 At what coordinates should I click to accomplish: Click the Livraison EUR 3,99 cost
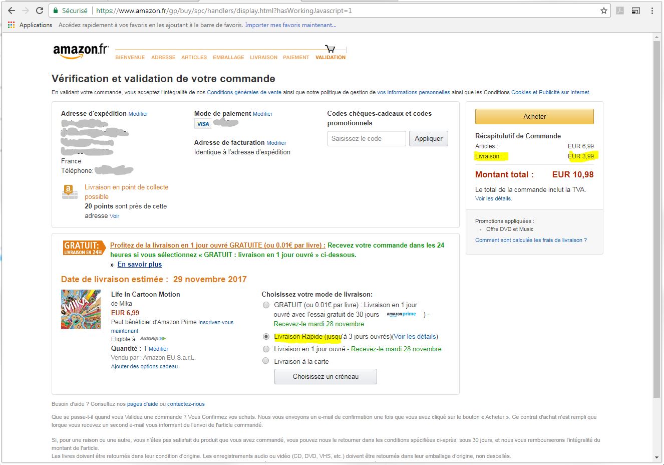coord(581,156)
